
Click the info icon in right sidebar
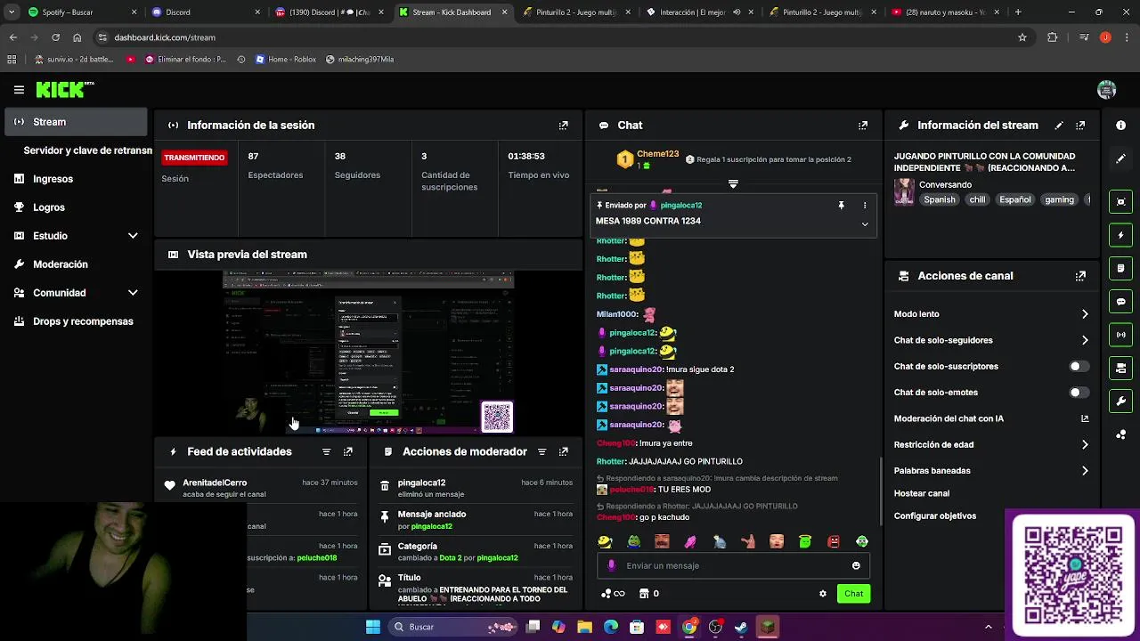(x=1120, y=126)
